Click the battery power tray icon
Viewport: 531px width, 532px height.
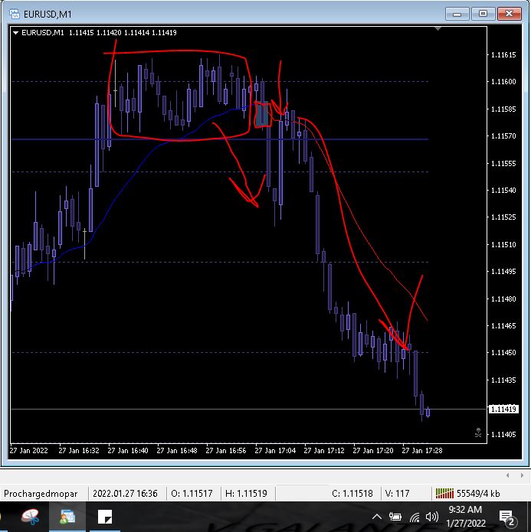[x=395, y=517]
